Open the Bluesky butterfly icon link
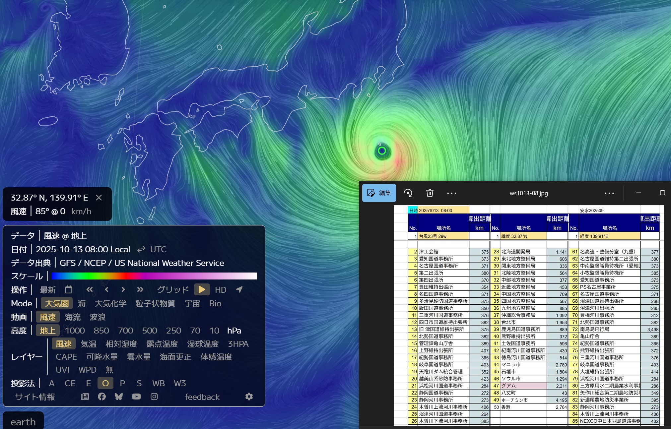Screen dimensions: 671x429 pos(119,397)
